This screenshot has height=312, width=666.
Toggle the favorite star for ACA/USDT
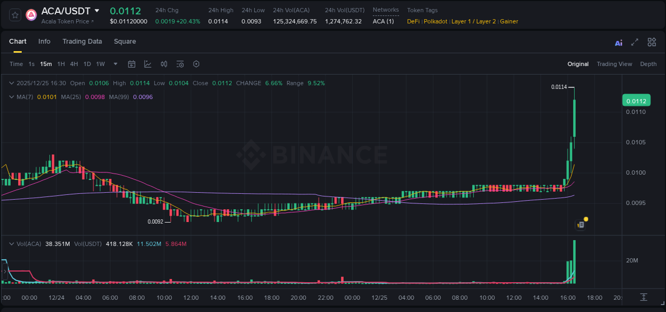coord(15,15)
